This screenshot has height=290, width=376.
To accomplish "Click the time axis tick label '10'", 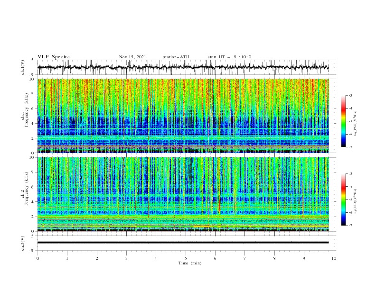I will [x=334, y=258].
